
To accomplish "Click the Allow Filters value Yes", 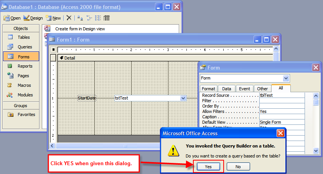I will pos(282,111).
